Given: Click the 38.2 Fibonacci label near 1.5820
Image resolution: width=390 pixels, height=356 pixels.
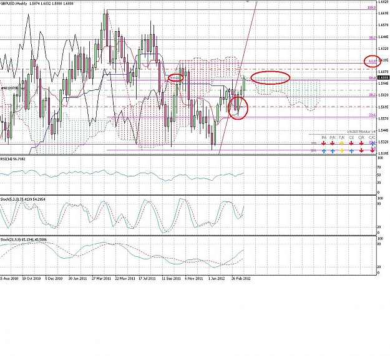Looking at the screenshot, I should point(373,95).
